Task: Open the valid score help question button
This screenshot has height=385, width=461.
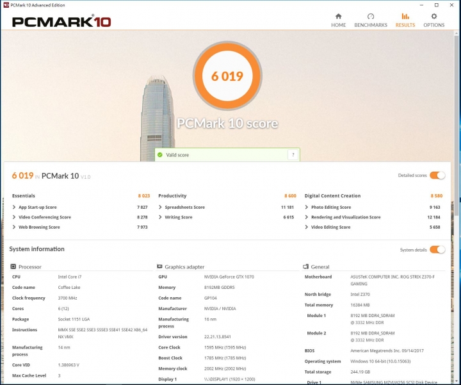Action: [x=293, y=155]
